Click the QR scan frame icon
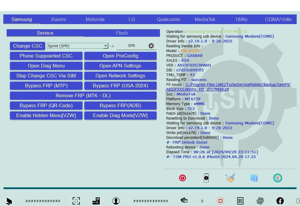 coord(76,201)
